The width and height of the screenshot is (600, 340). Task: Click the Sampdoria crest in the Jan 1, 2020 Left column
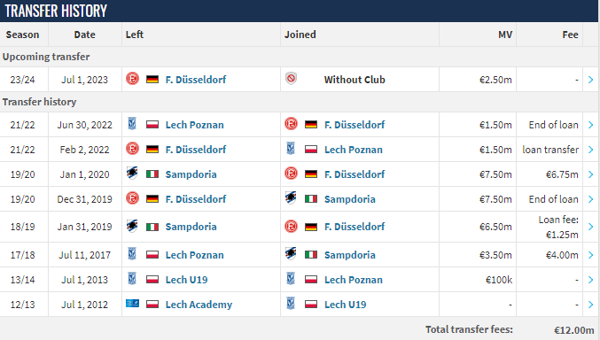coord(132,174)
